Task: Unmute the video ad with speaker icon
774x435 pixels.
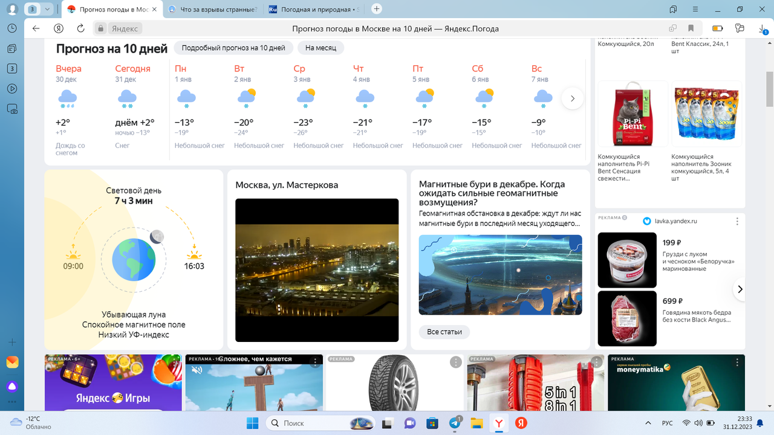Action: coord(197,370)
